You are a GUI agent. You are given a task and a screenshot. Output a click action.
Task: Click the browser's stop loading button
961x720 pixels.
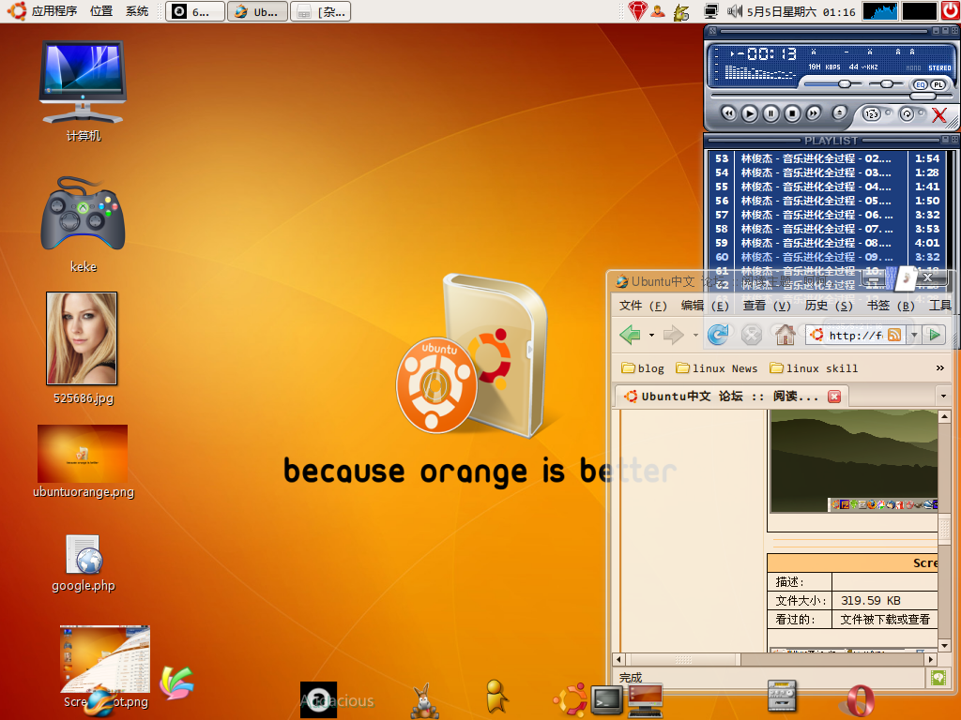click(x=752, y=335)
